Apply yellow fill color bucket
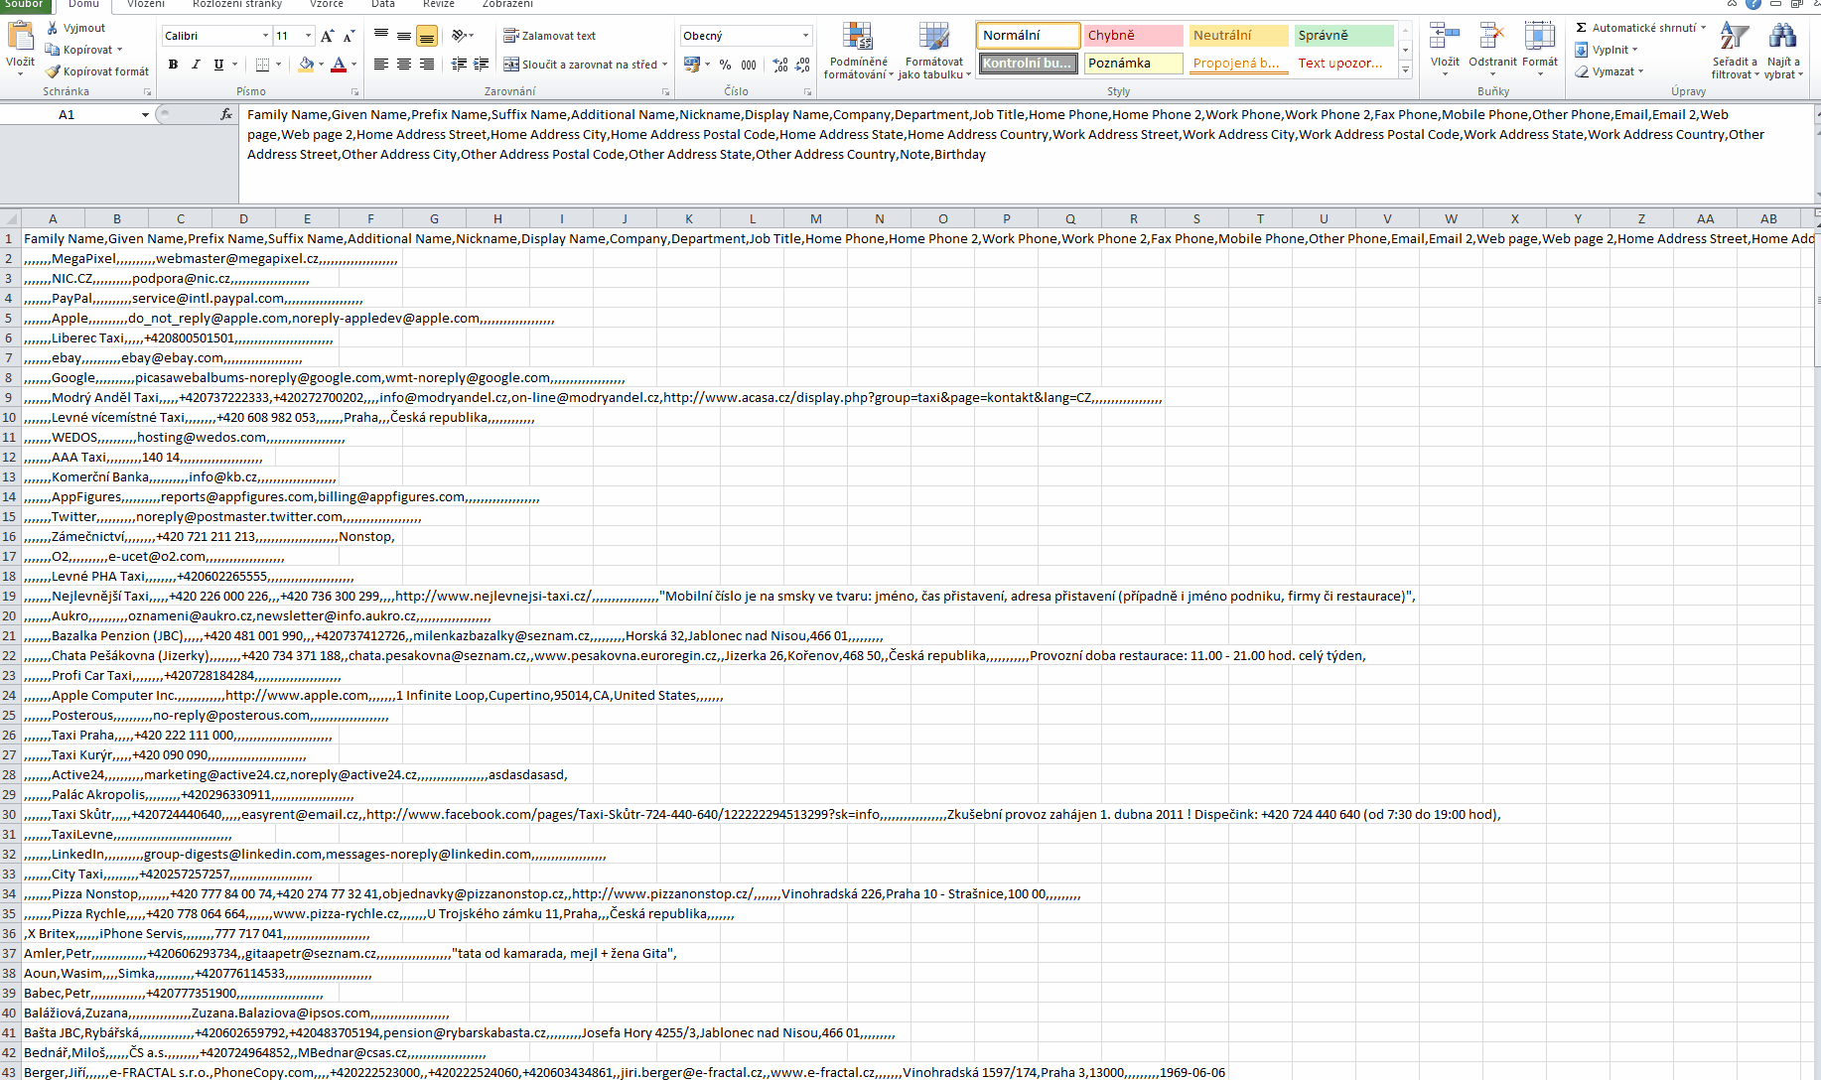The width and height of the screenshot is (1821, 1080). tap(306, 65)
